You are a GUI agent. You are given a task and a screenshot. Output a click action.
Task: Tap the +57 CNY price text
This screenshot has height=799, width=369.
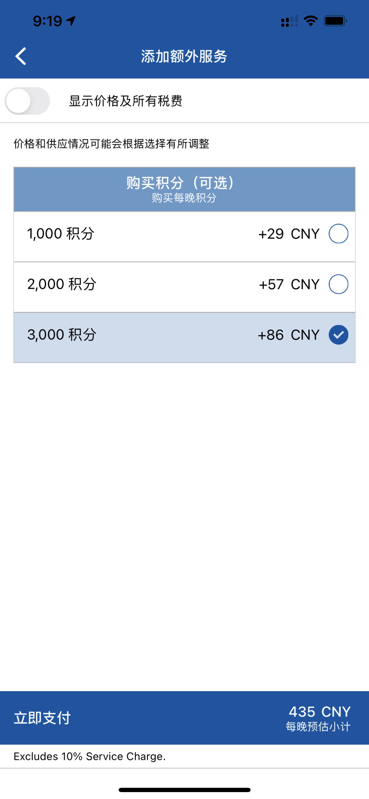[x=289, y=284]
